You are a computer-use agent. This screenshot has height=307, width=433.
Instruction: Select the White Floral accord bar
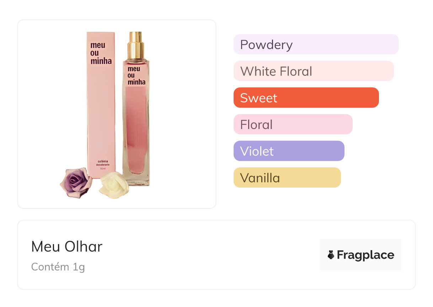[313, 71]
